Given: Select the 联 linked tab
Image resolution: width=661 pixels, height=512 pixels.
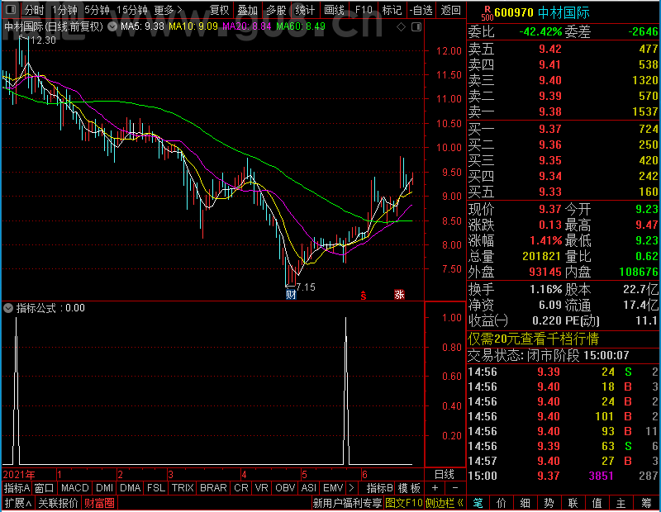Looking at the screenshot, I should point(573,503).
